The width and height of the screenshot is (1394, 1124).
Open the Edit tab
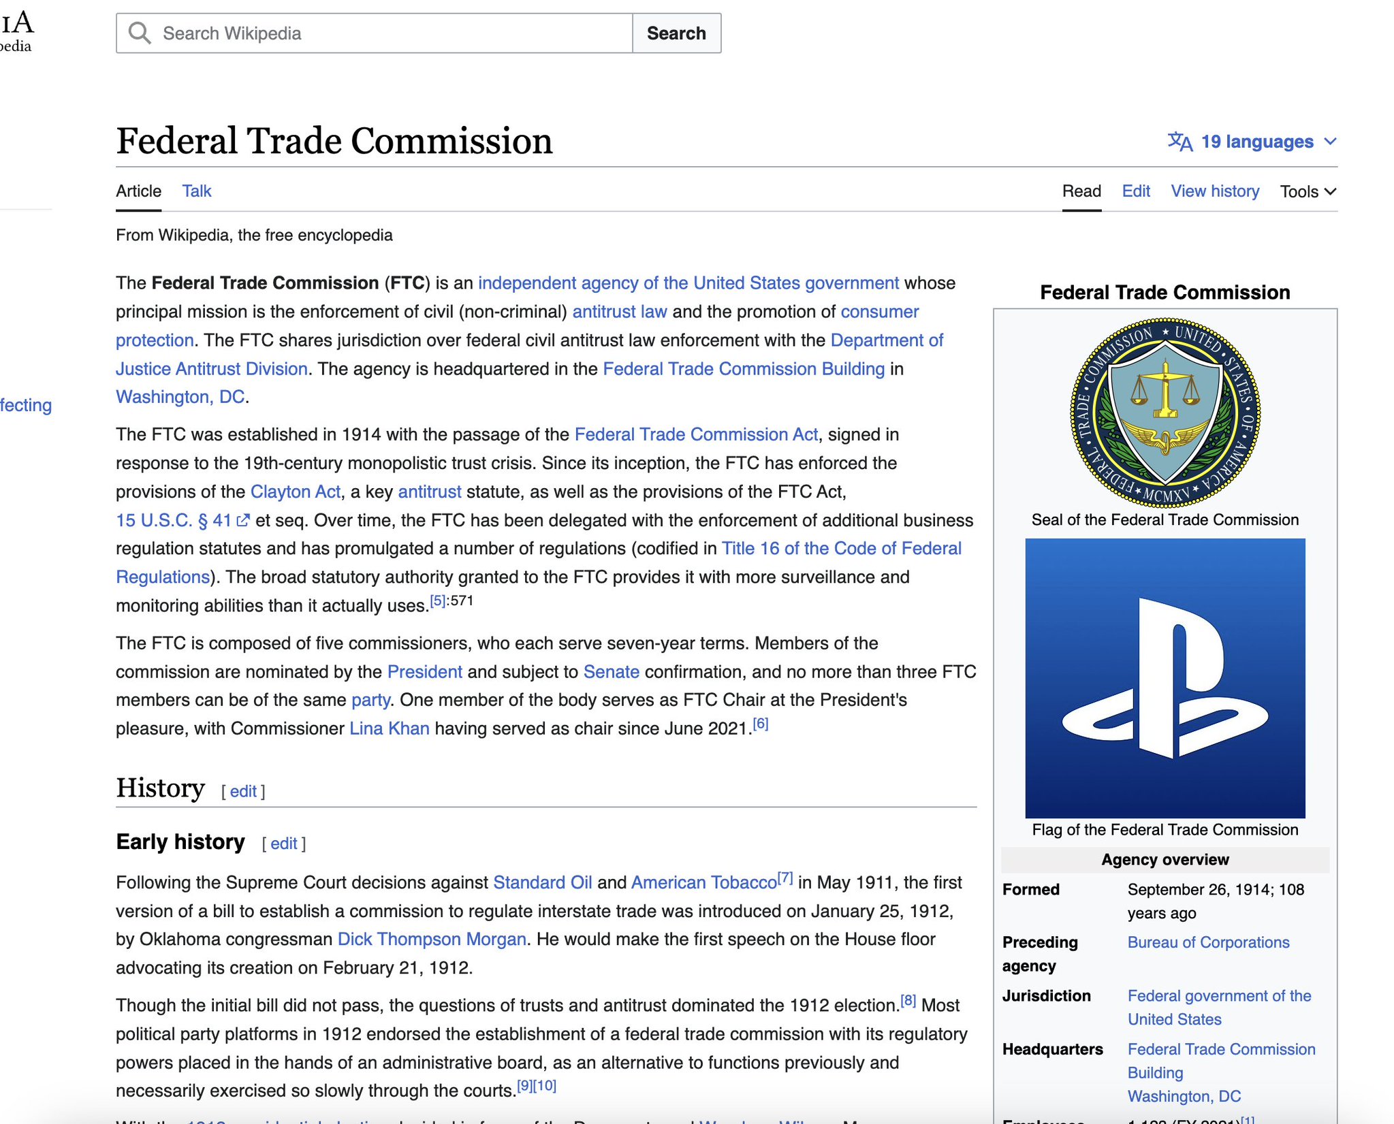[x=1136, y=191]
